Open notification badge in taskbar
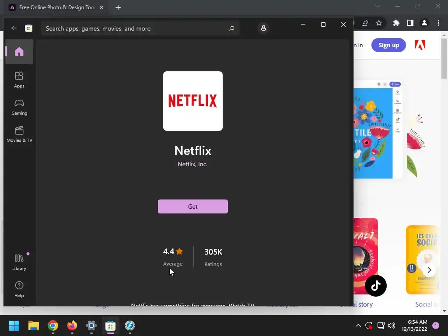Screen dimensions: 448x336 pyautogui.click(x=436, y=325)
